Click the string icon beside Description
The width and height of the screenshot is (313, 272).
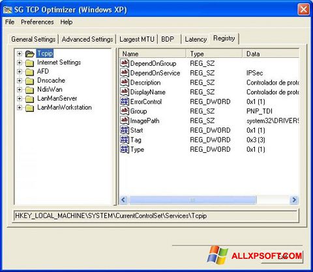(x=125, y=82)
